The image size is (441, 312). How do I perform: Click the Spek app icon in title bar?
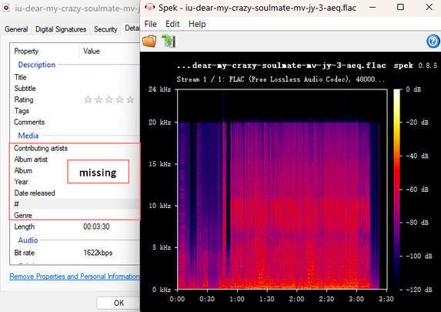pyautogui.click(x=149, y=8)
